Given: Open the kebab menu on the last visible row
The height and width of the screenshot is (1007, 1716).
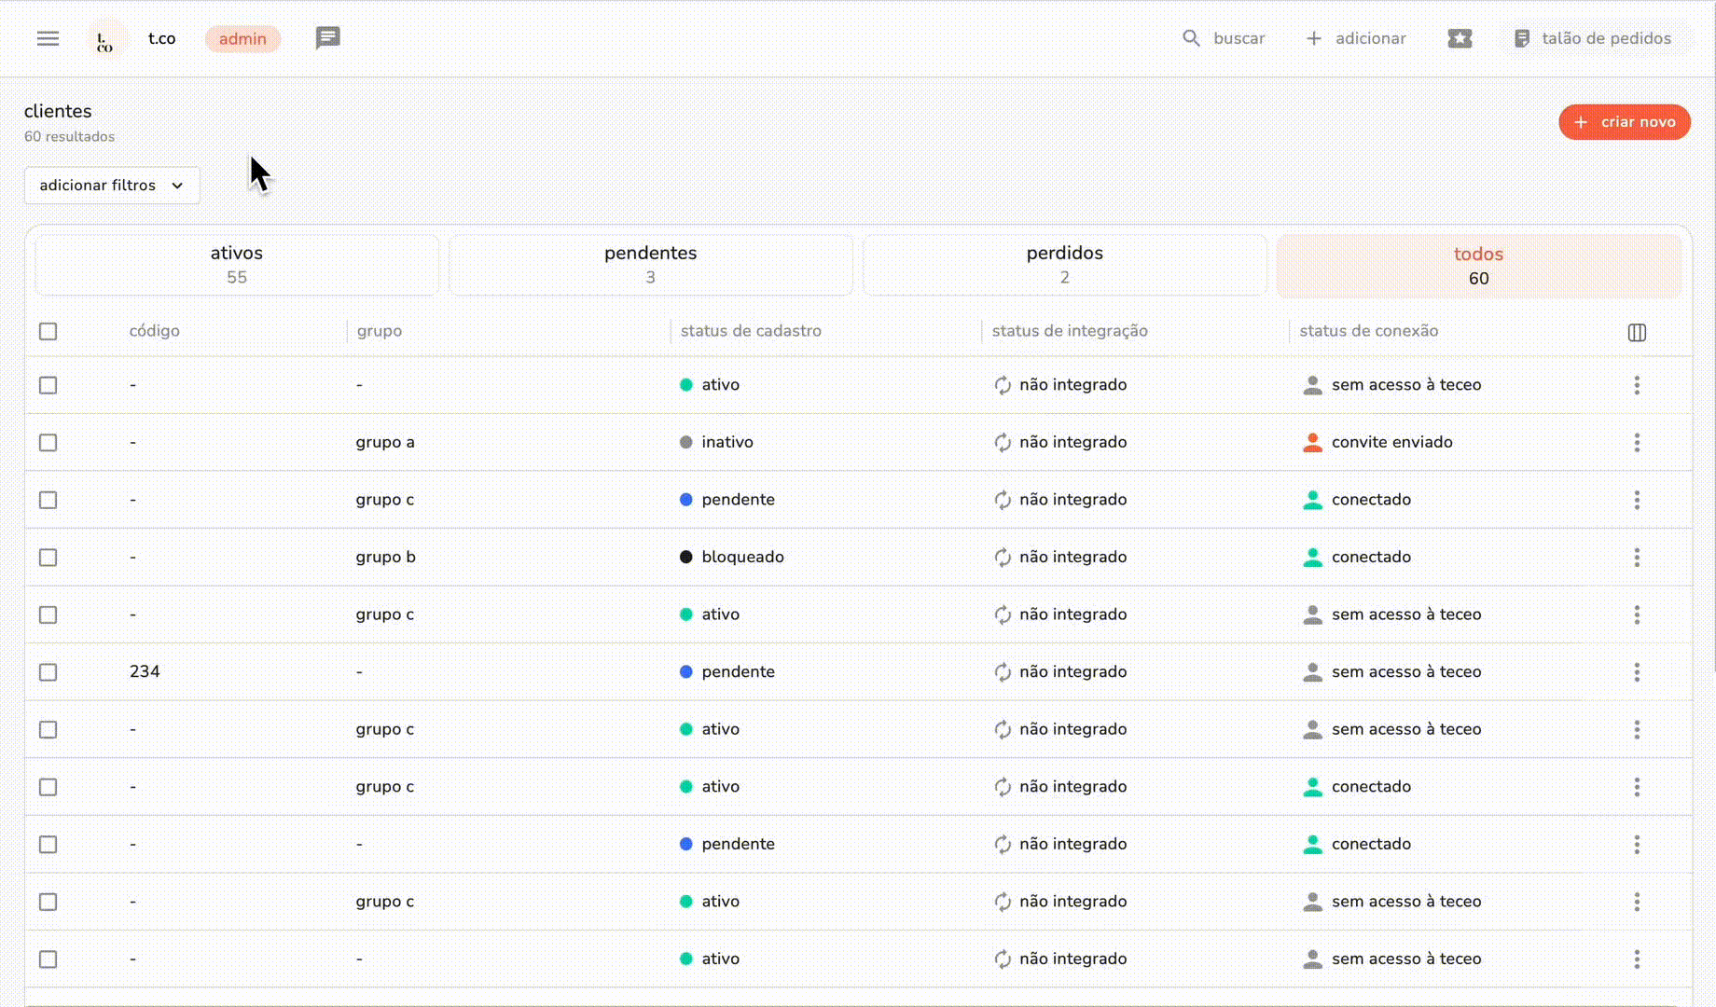Looking at the screenshot, I should coord(1638,959).
